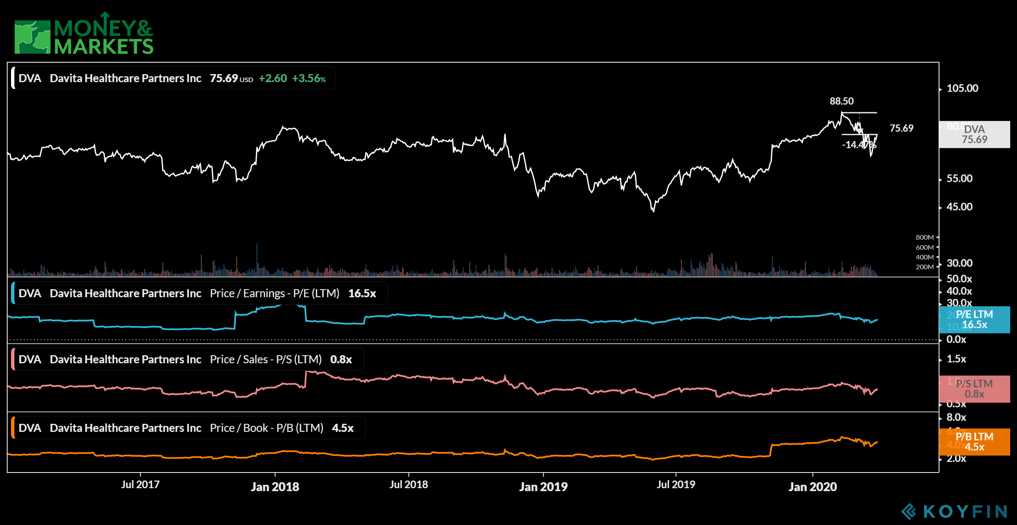The image size is (1017, 525).
Task: Click the P/S LTM 0.8x axis tag
Action: coord(975,389)
